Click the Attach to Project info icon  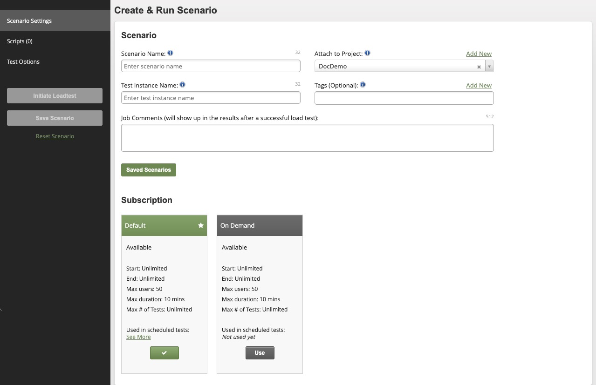coord(368,53)
